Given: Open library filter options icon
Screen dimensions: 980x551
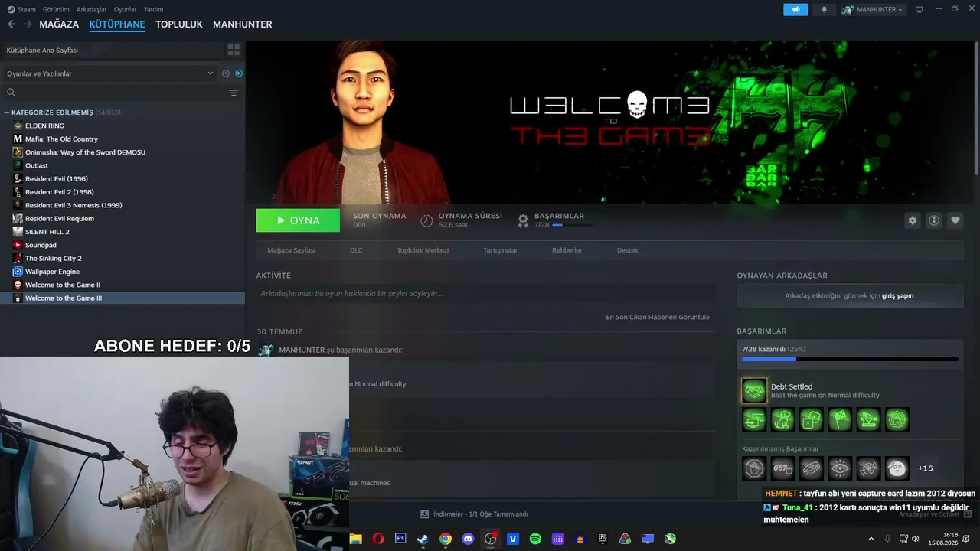Looking at the screenshot, I should [234, 93].
